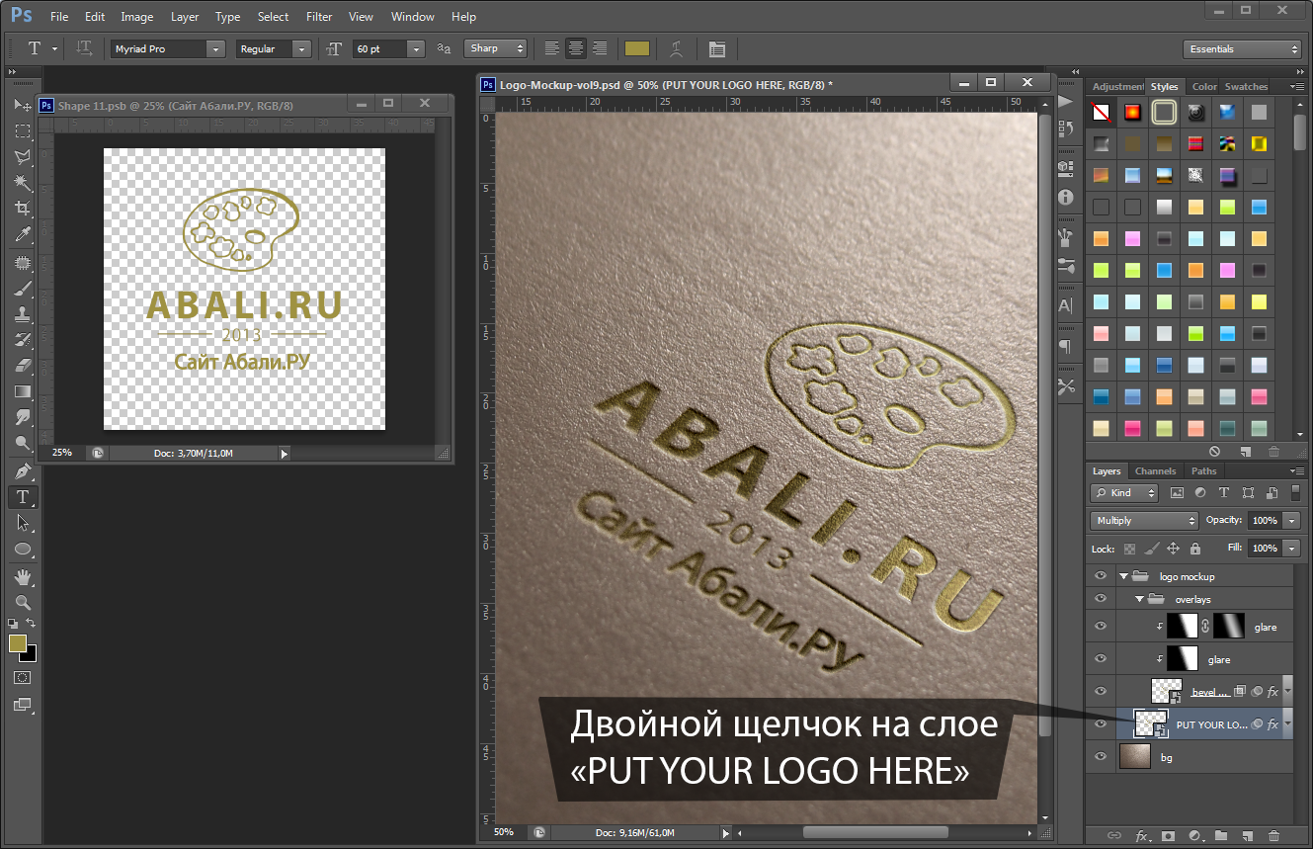This screenshot has height=849, width=1313.
Task: Activate the Crop tool
Action: 22,209
